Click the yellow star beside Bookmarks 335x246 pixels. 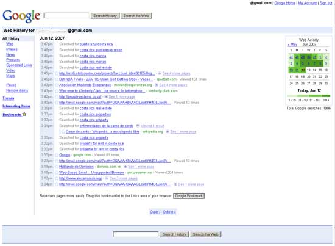tap(24, 114)
